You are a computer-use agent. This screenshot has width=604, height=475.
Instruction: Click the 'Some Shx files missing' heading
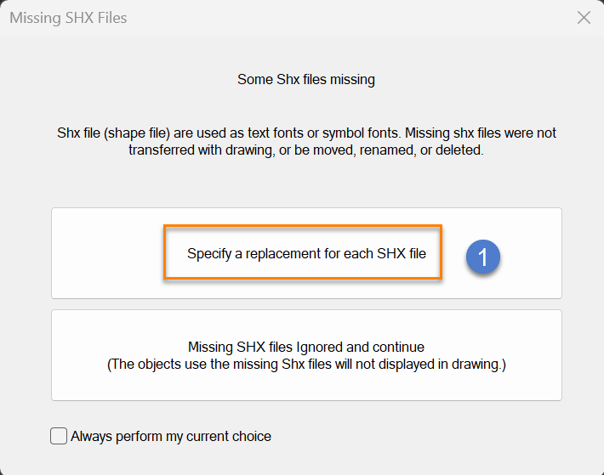306,80
